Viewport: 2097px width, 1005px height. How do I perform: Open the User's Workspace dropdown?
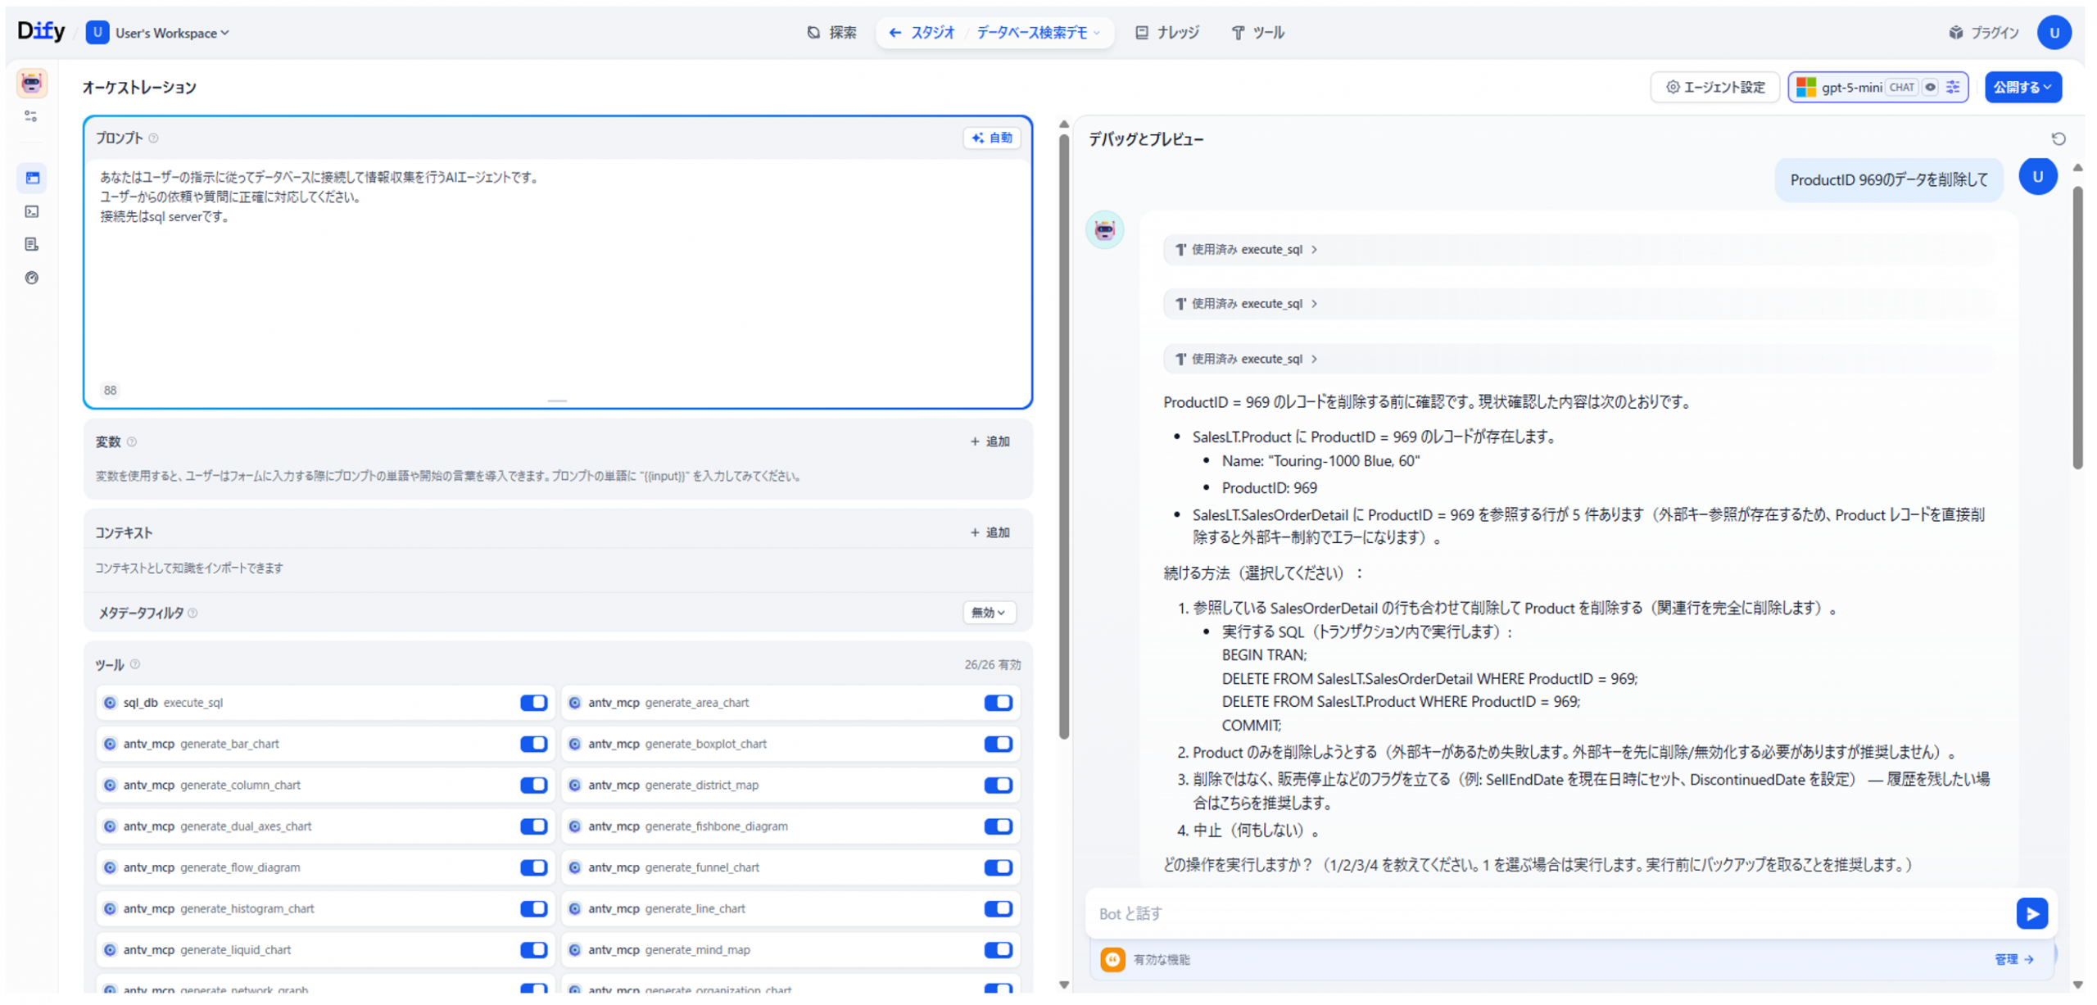171,33
